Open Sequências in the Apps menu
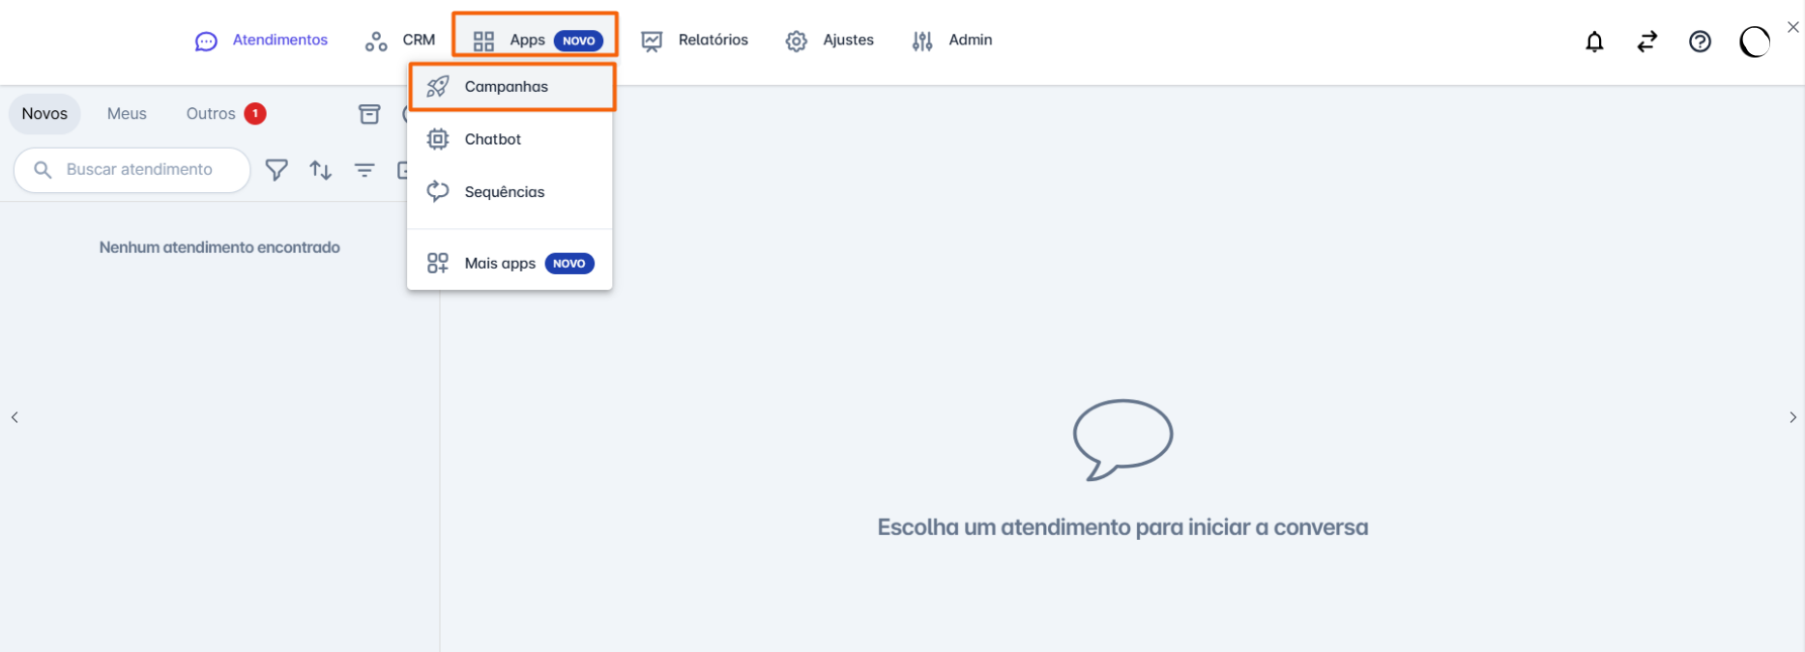This screenshot has width=1805, height=652. [x=504, y=192]
